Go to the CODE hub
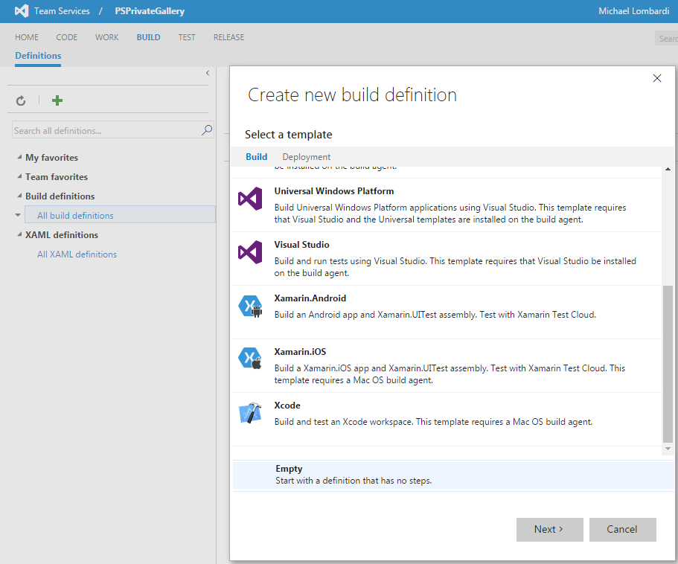The height and width of the screenshot is (564, 678). [x=66, y=38]
